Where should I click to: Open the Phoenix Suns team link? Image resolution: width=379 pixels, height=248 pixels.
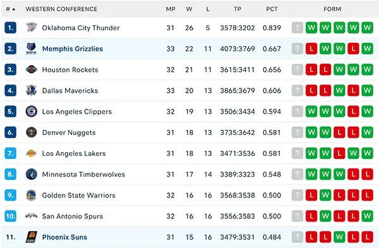coord(64,237)
